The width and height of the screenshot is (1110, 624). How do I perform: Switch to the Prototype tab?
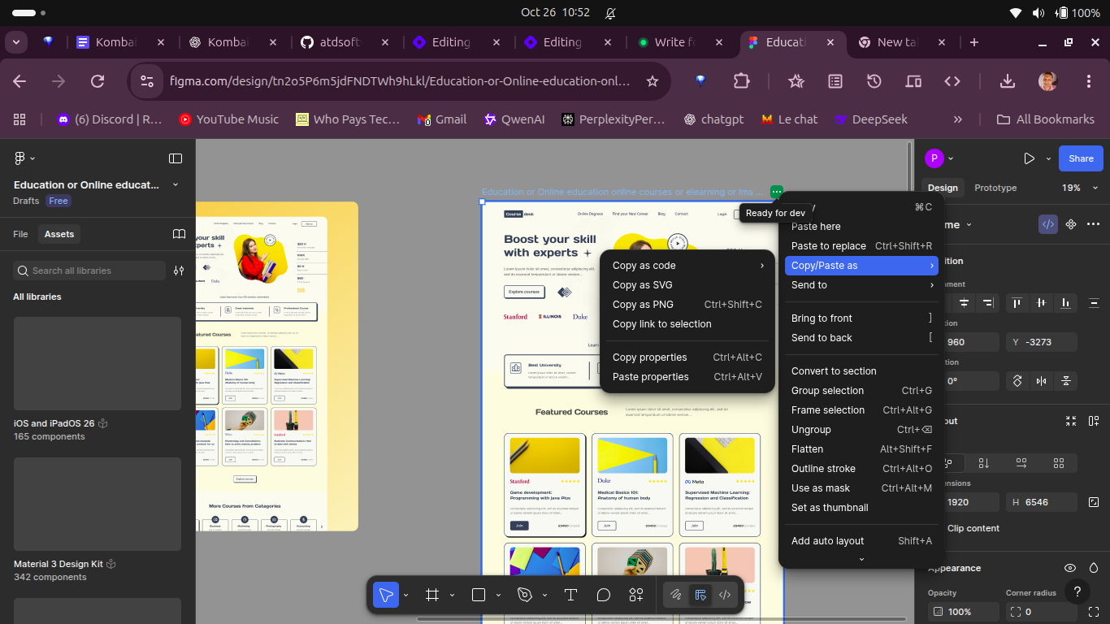click(995, 188)
